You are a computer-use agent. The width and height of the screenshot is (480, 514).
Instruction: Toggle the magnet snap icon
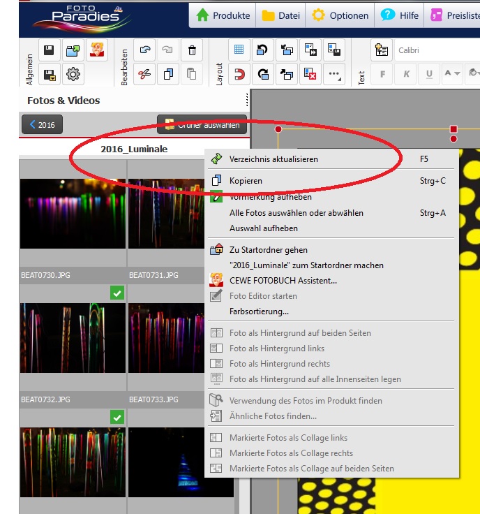pyautogui.click(x=239, y=73)
